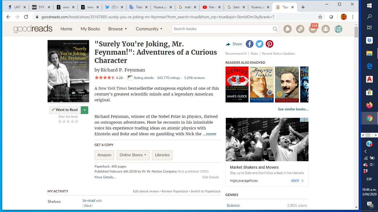Open the Science genre link

pyautogui.click(x=233, y=205)
